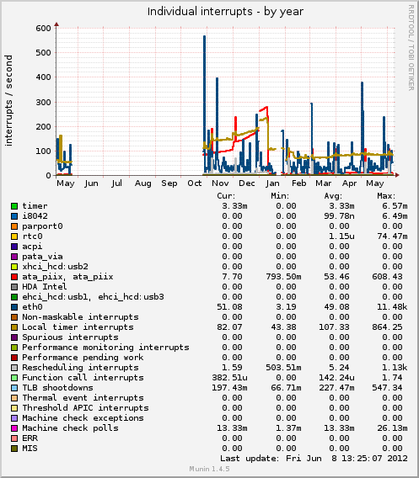This screenshot has height=478, width=419.
Task: Click the TLB shootdowns color swatch
Action: 14,388
